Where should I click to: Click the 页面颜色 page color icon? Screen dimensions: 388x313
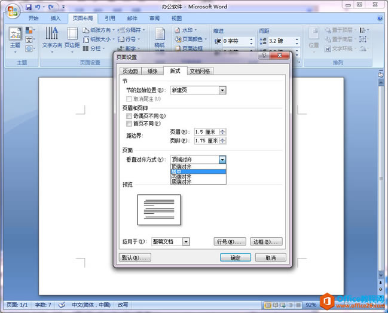pyautogui.click(x=178, y=39)
